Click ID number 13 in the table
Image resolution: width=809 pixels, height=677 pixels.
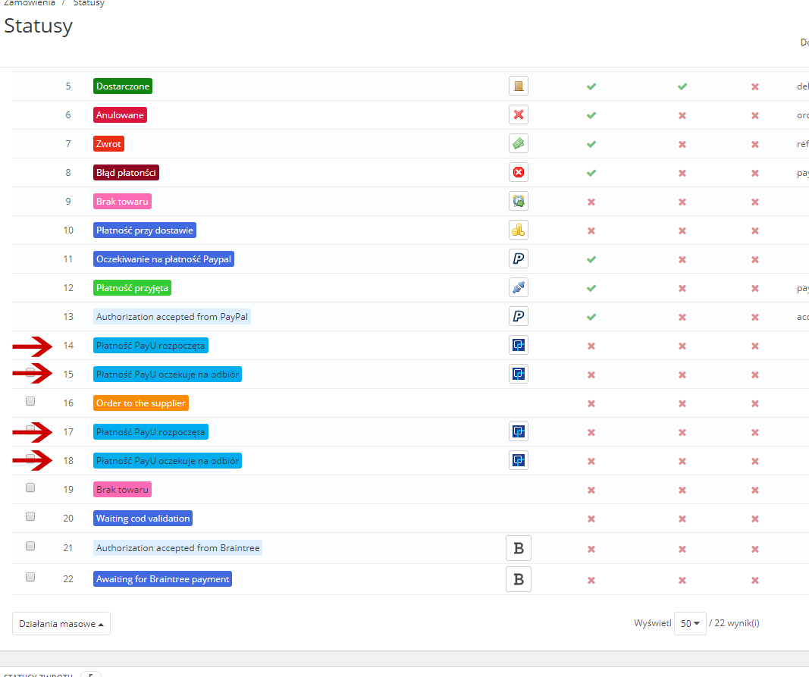coord(68,317)
